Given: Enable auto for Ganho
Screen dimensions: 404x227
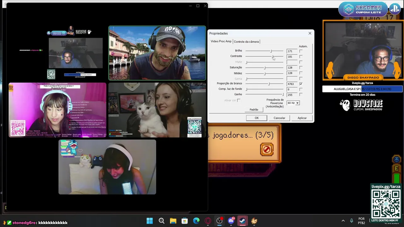Looking at the screenshot, I should [x=301, y=95].
